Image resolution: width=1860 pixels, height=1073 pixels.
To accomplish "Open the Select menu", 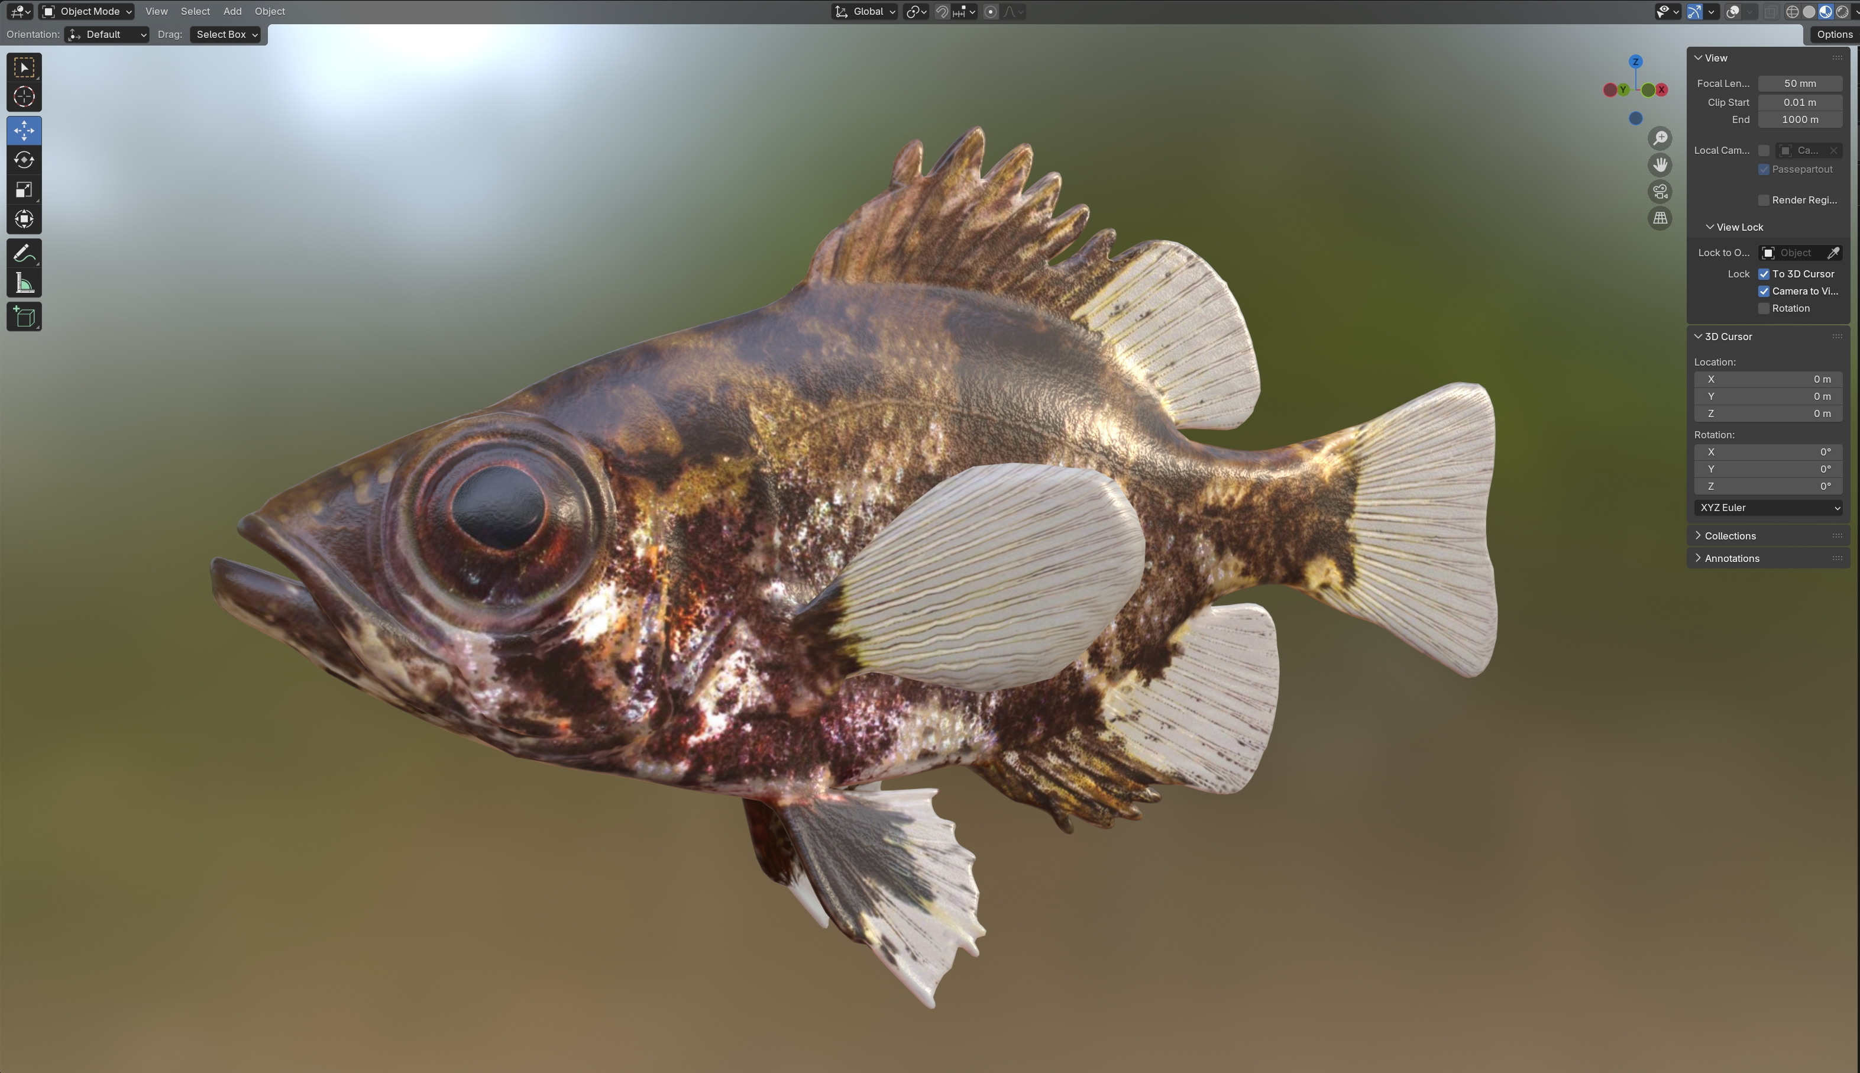I will tap(195, 11).
